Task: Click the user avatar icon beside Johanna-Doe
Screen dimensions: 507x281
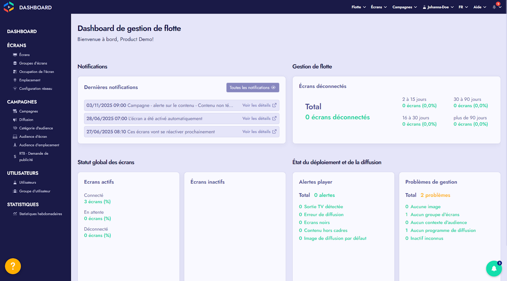Action: click(425, 7)
